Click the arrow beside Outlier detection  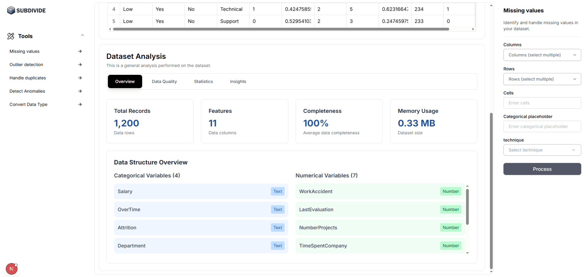[80, 64]
